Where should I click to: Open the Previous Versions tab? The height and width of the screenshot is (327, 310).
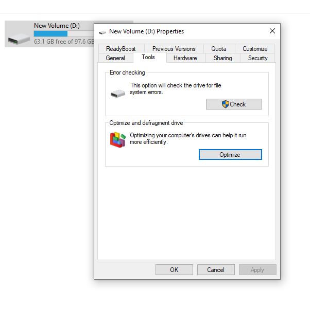point(174,49)
